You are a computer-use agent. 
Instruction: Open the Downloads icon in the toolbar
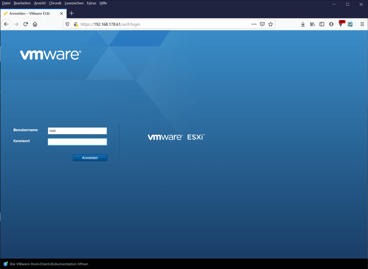click(x=303, y=24)
